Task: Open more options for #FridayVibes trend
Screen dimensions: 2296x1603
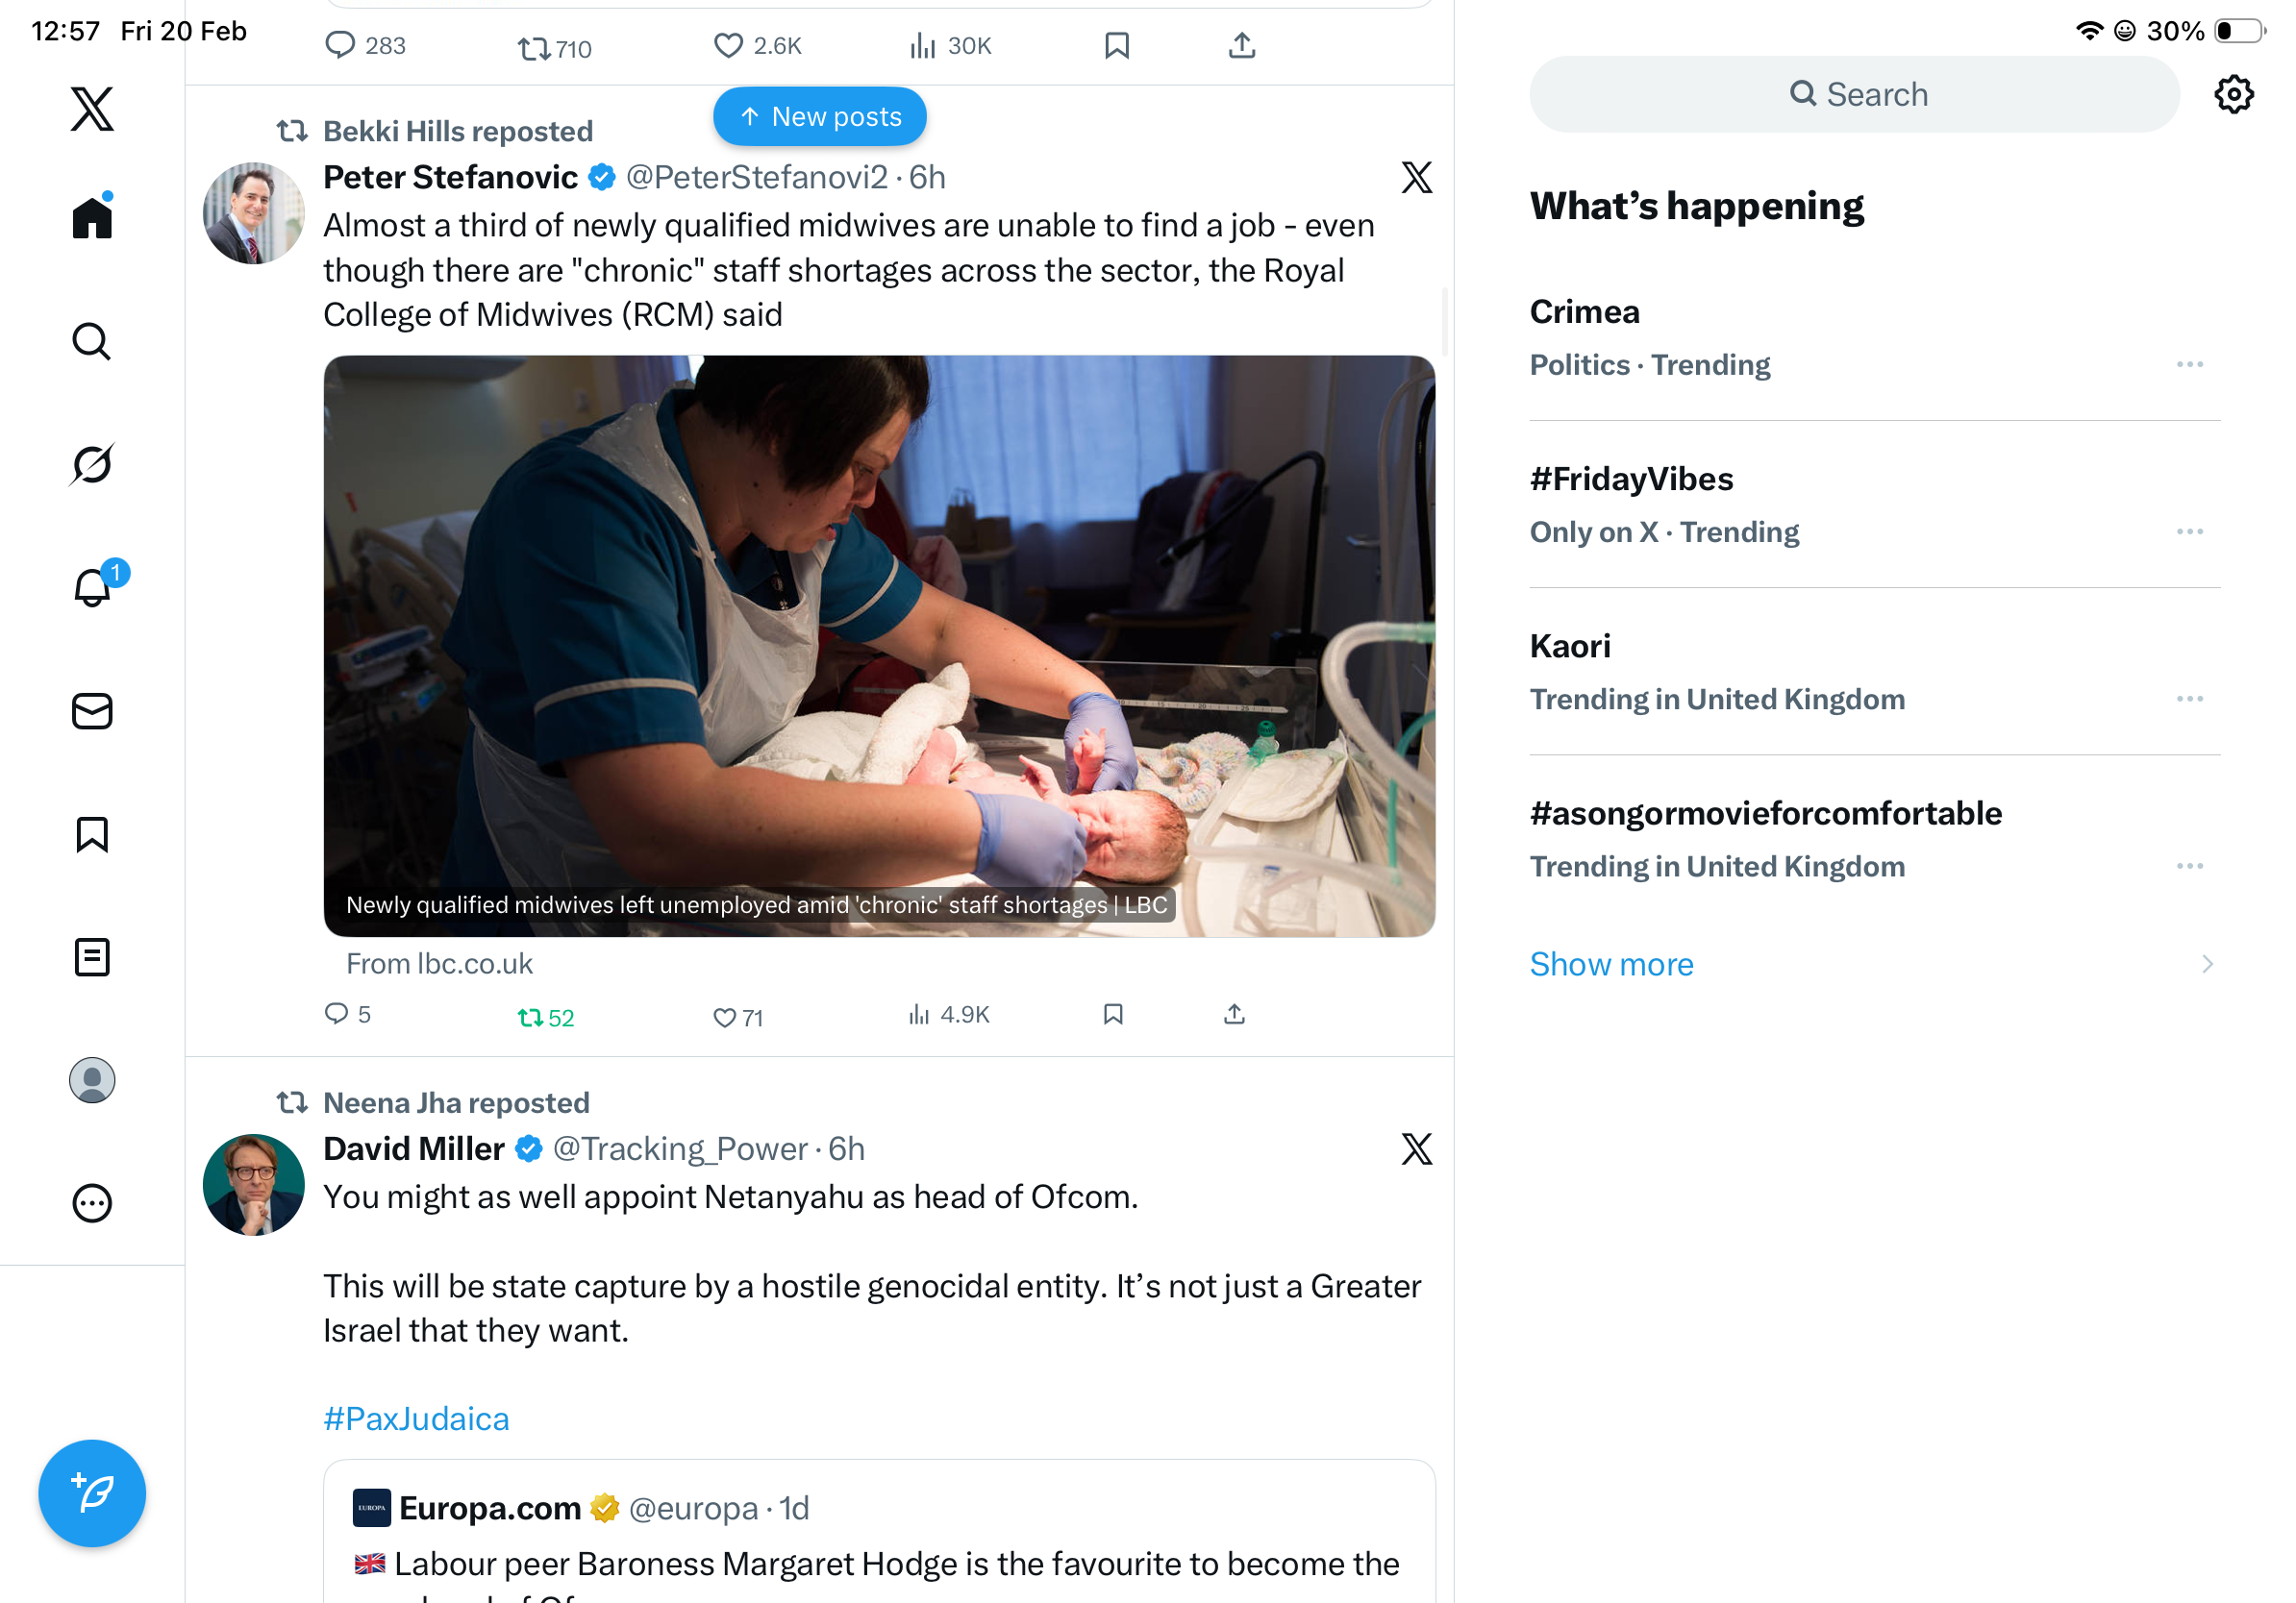Action: 2189,531
